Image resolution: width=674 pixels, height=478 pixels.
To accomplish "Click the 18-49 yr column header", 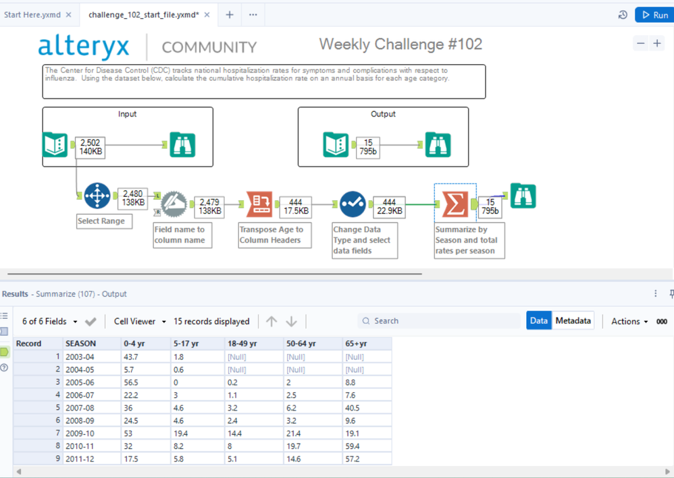I will (x=255, y=344).
